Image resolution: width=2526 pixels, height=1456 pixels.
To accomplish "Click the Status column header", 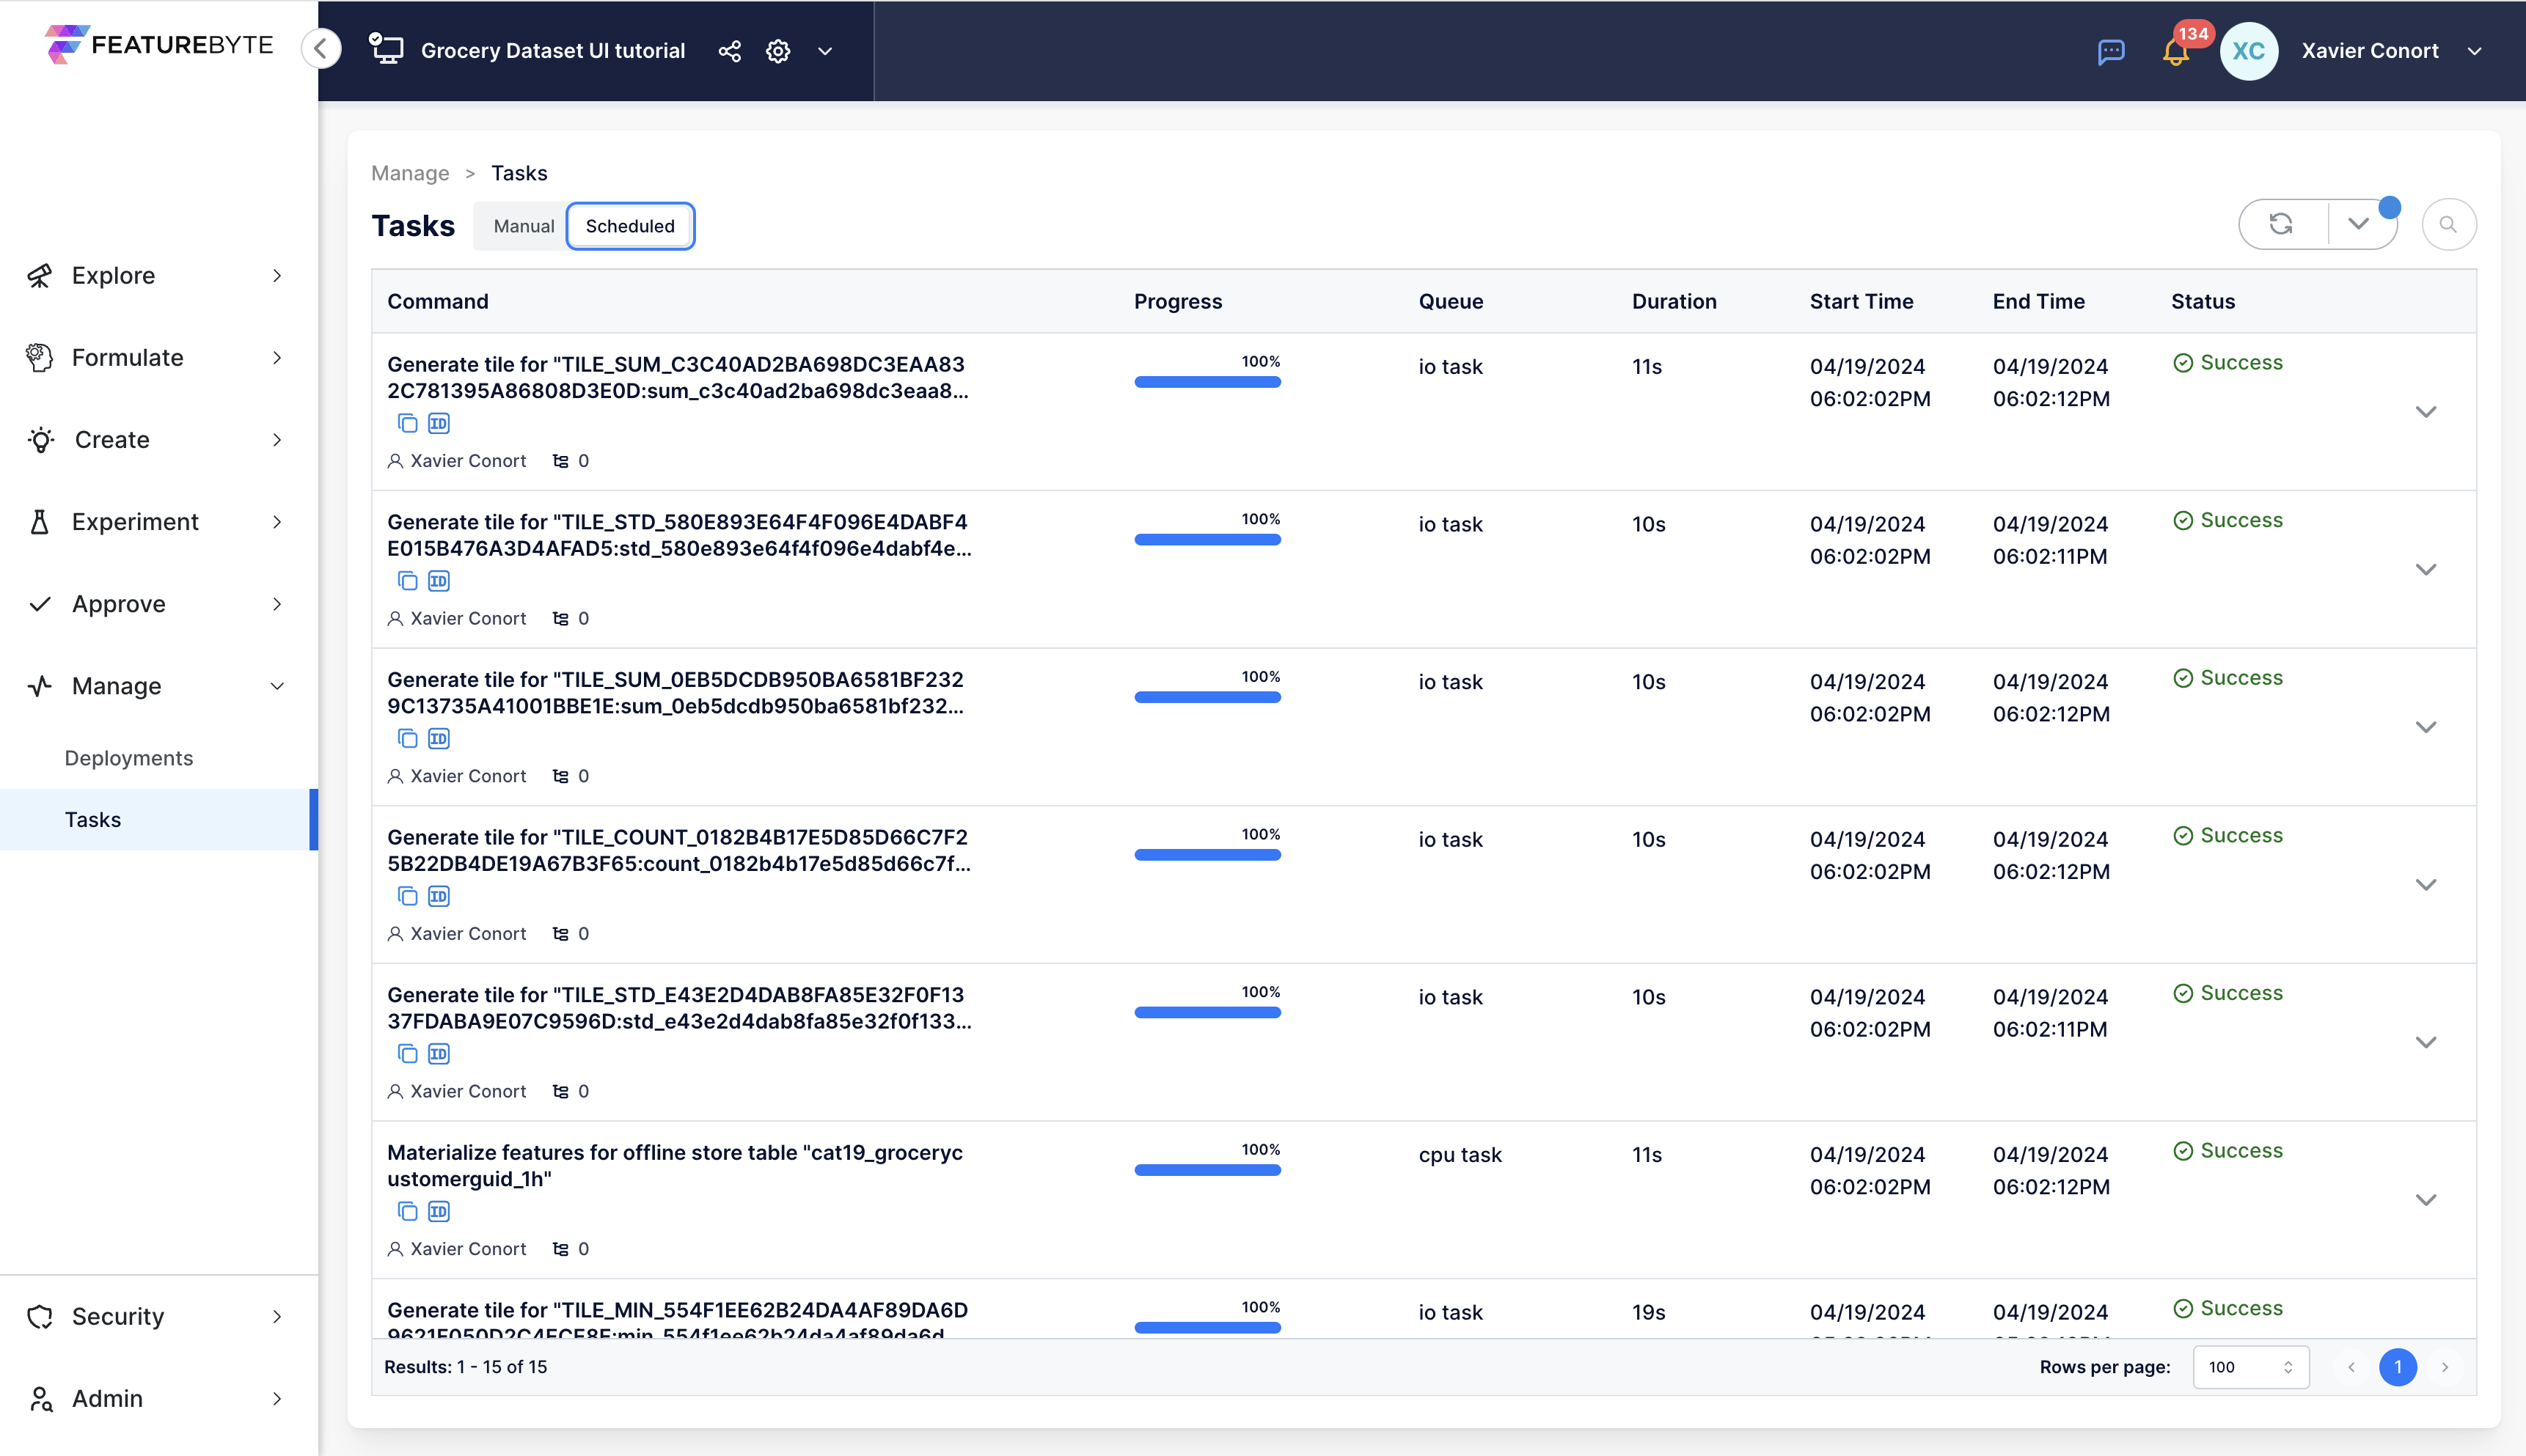I will [2202, 301].
